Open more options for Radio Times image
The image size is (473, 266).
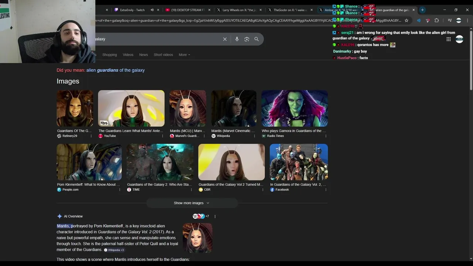pyautogui.click(x=326, y=136)
